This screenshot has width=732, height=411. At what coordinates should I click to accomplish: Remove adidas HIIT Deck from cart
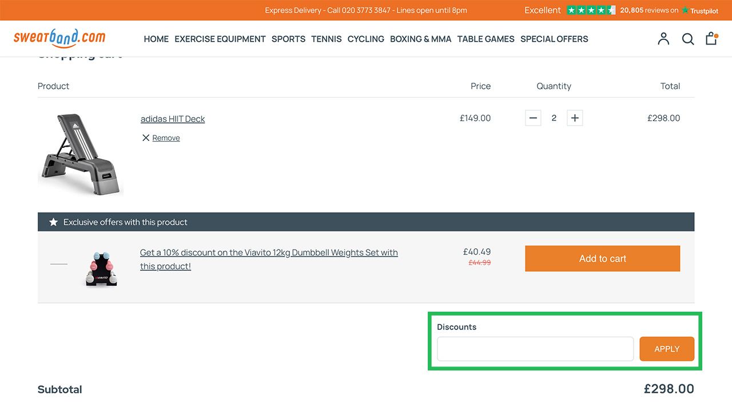coord(166,138)
